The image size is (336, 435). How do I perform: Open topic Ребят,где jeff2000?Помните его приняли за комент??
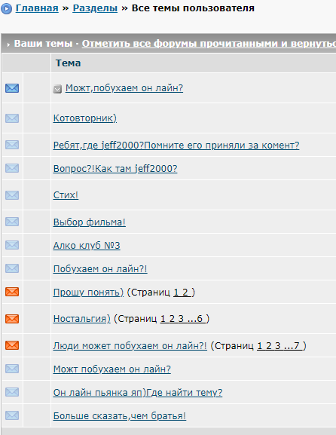[176, 145]
